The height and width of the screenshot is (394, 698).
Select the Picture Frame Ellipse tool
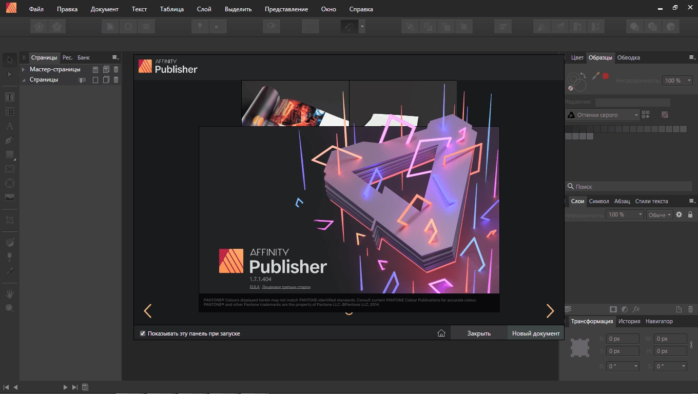(x=10, y=183)
